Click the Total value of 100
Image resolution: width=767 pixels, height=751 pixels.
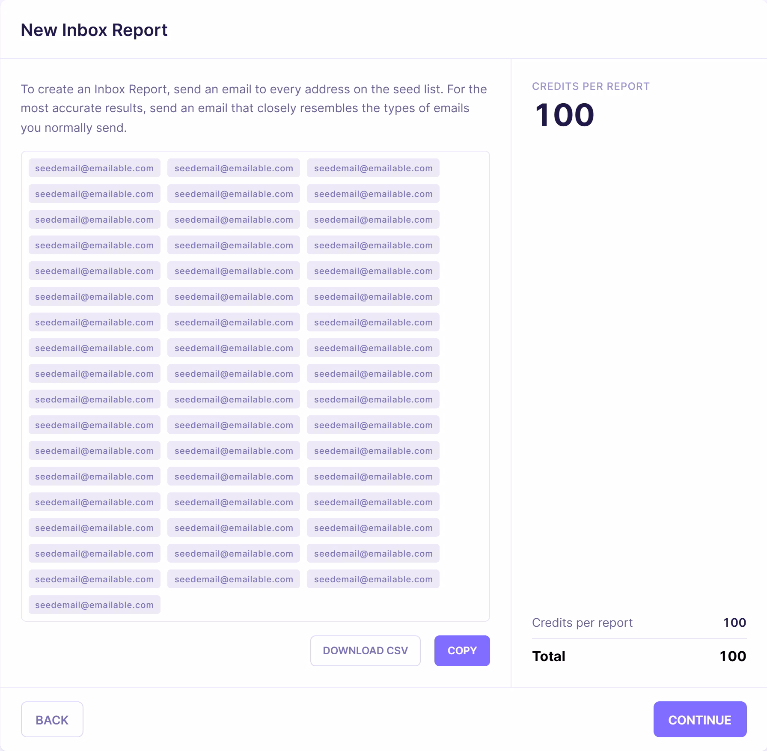(x=733, y=656)
